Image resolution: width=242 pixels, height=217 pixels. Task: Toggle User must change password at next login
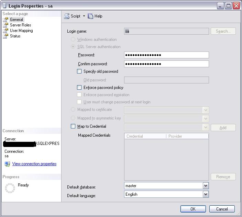pyautogui.click(x=79, y=102)
